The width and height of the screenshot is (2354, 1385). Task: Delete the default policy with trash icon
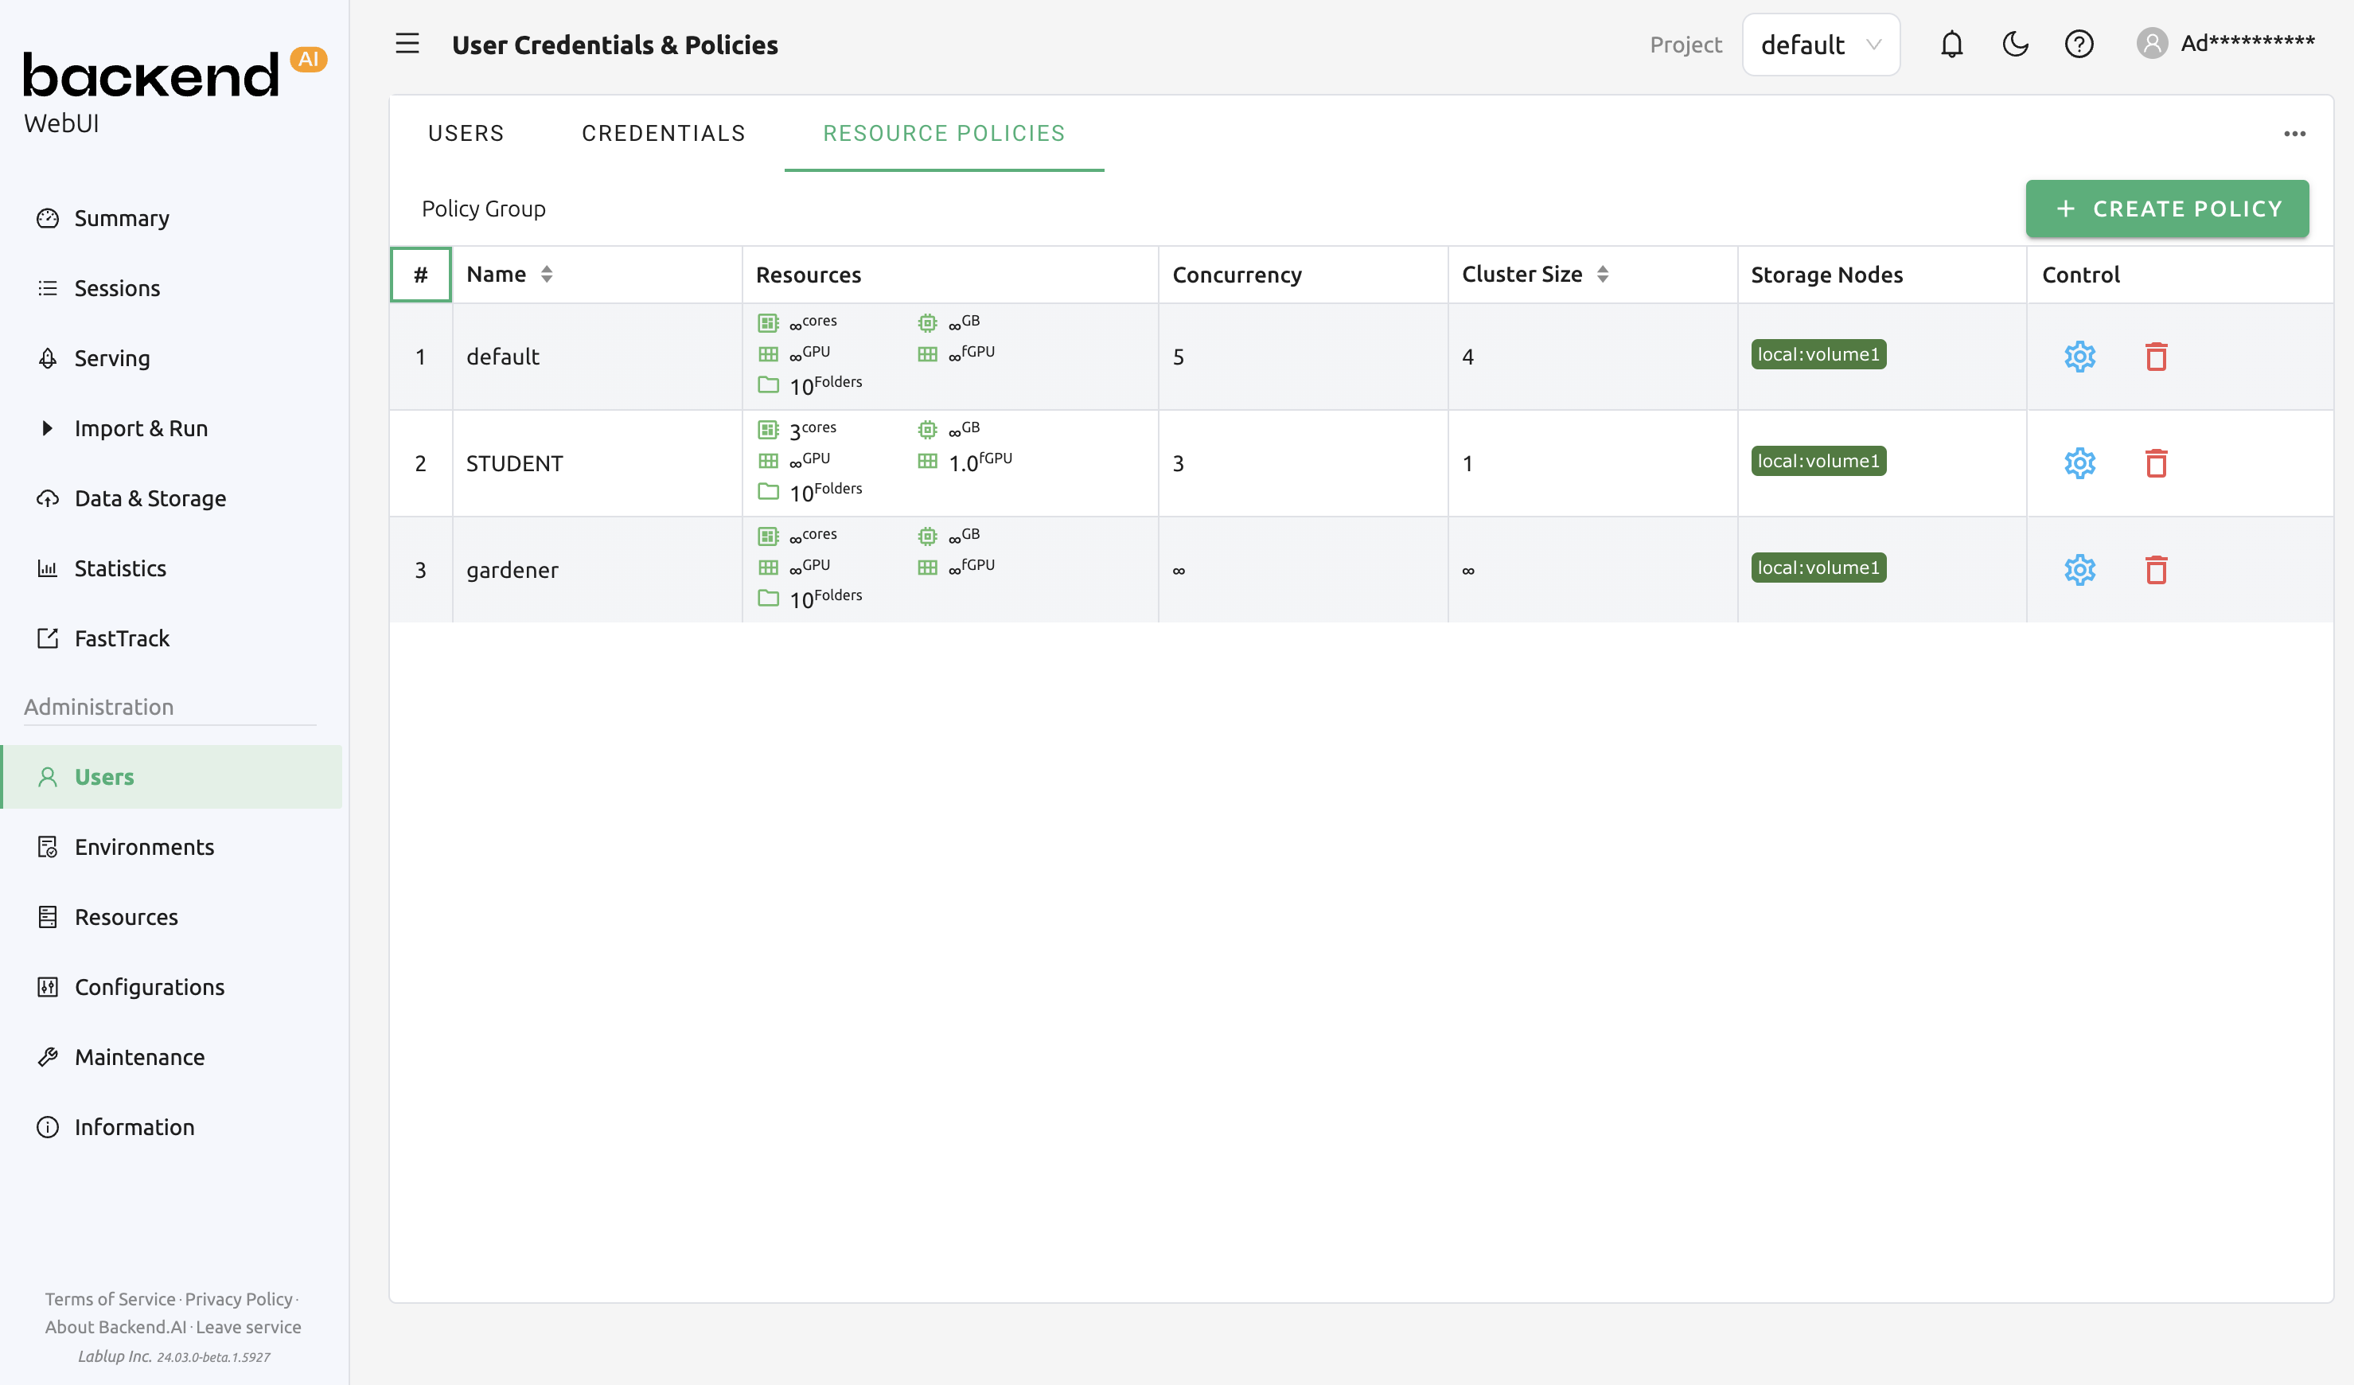point(2156,356)
